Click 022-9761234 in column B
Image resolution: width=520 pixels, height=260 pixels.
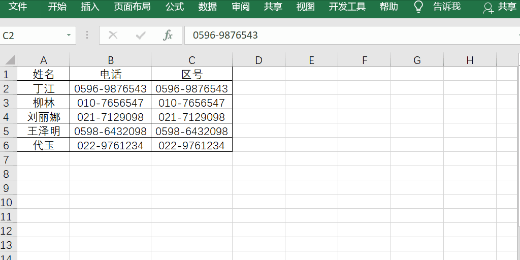click(x=110, y=145)
